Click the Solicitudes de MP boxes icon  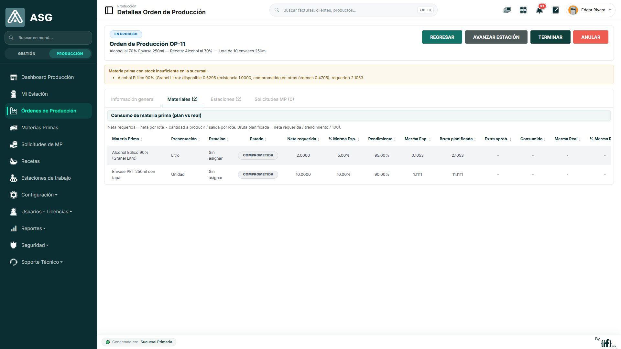(x=14, y=144)
